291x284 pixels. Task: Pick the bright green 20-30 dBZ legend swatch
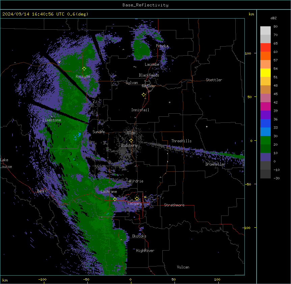265,140
